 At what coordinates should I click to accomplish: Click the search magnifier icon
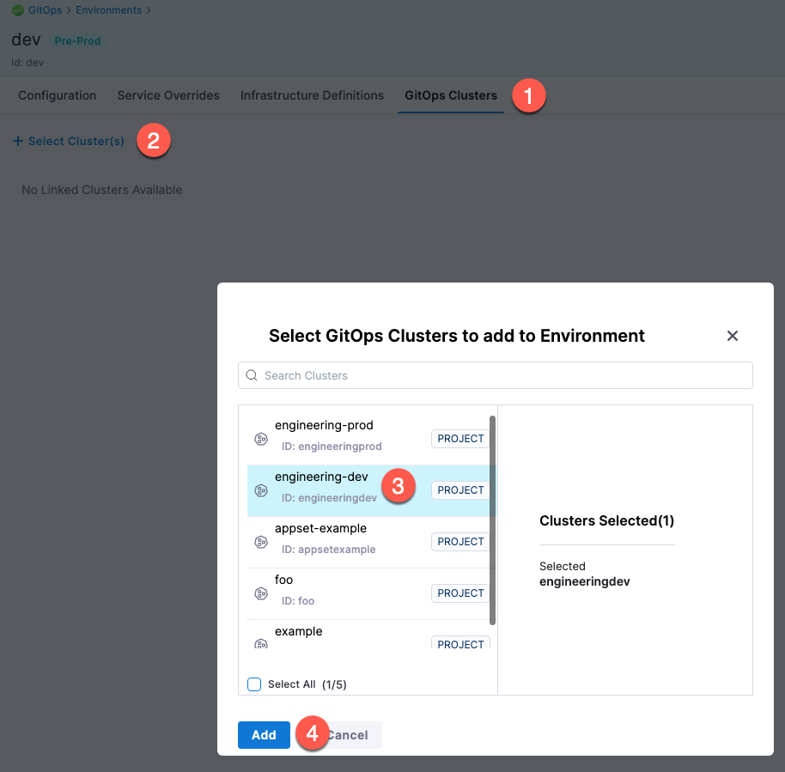(252, 375)
